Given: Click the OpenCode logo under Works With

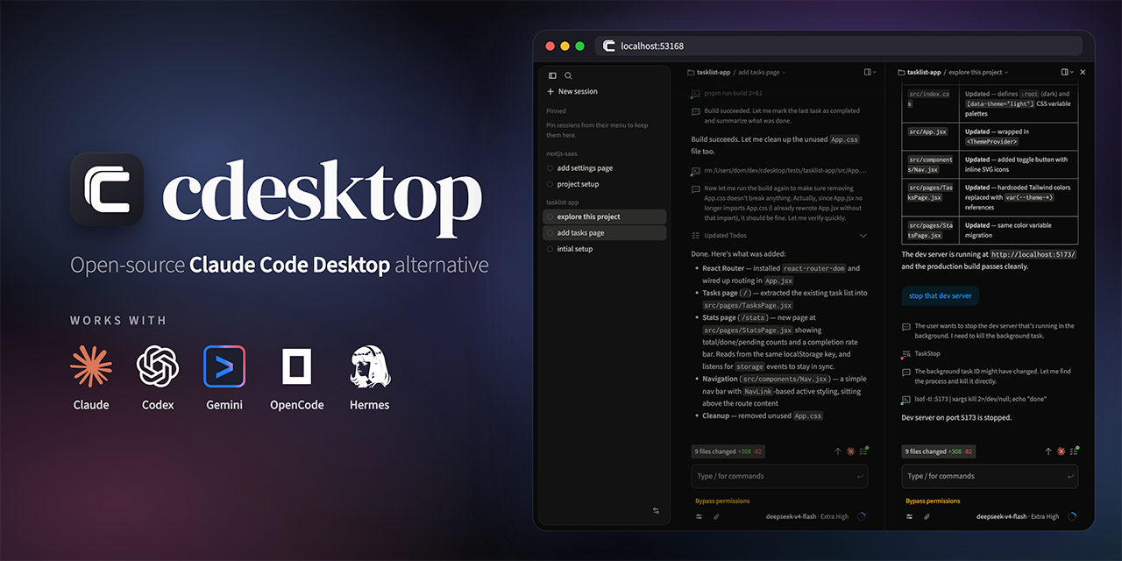Looking at the screenshot, I should click(x=296, y=366).
